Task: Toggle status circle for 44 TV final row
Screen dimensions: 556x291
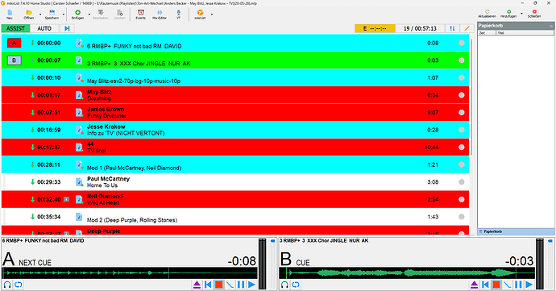Action: (x=462, y=148)
